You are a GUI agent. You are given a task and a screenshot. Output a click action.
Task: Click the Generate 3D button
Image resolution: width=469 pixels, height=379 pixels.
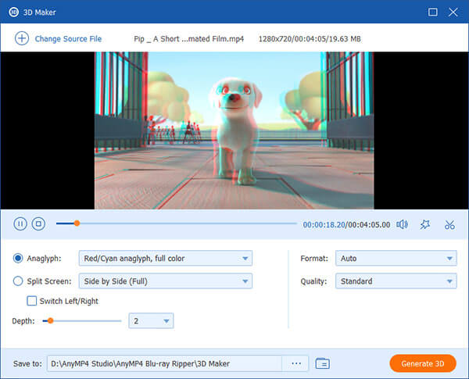tap(422, 363)
